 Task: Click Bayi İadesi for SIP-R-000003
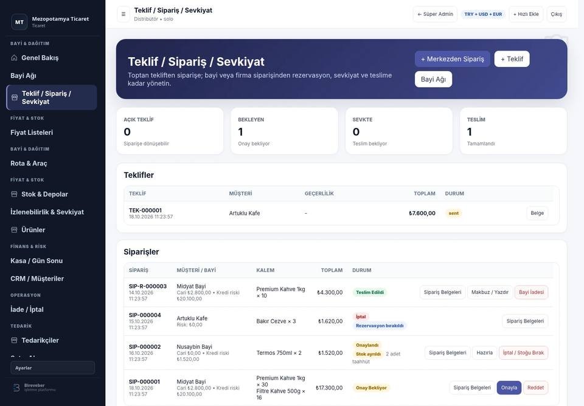[532, 292]
